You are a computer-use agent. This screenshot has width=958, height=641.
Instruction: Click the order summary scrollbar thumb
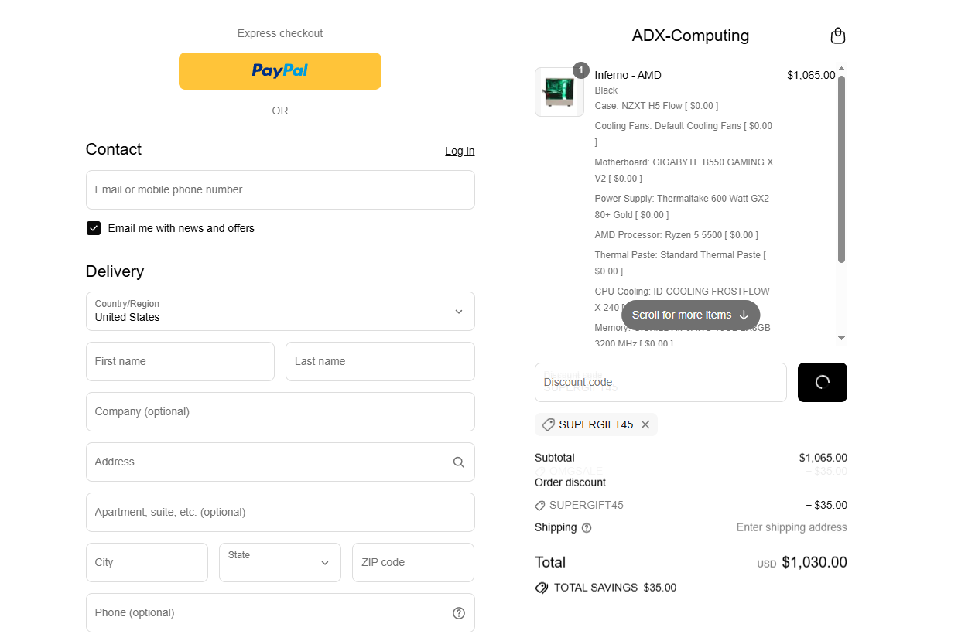click(x=842, y=169)
